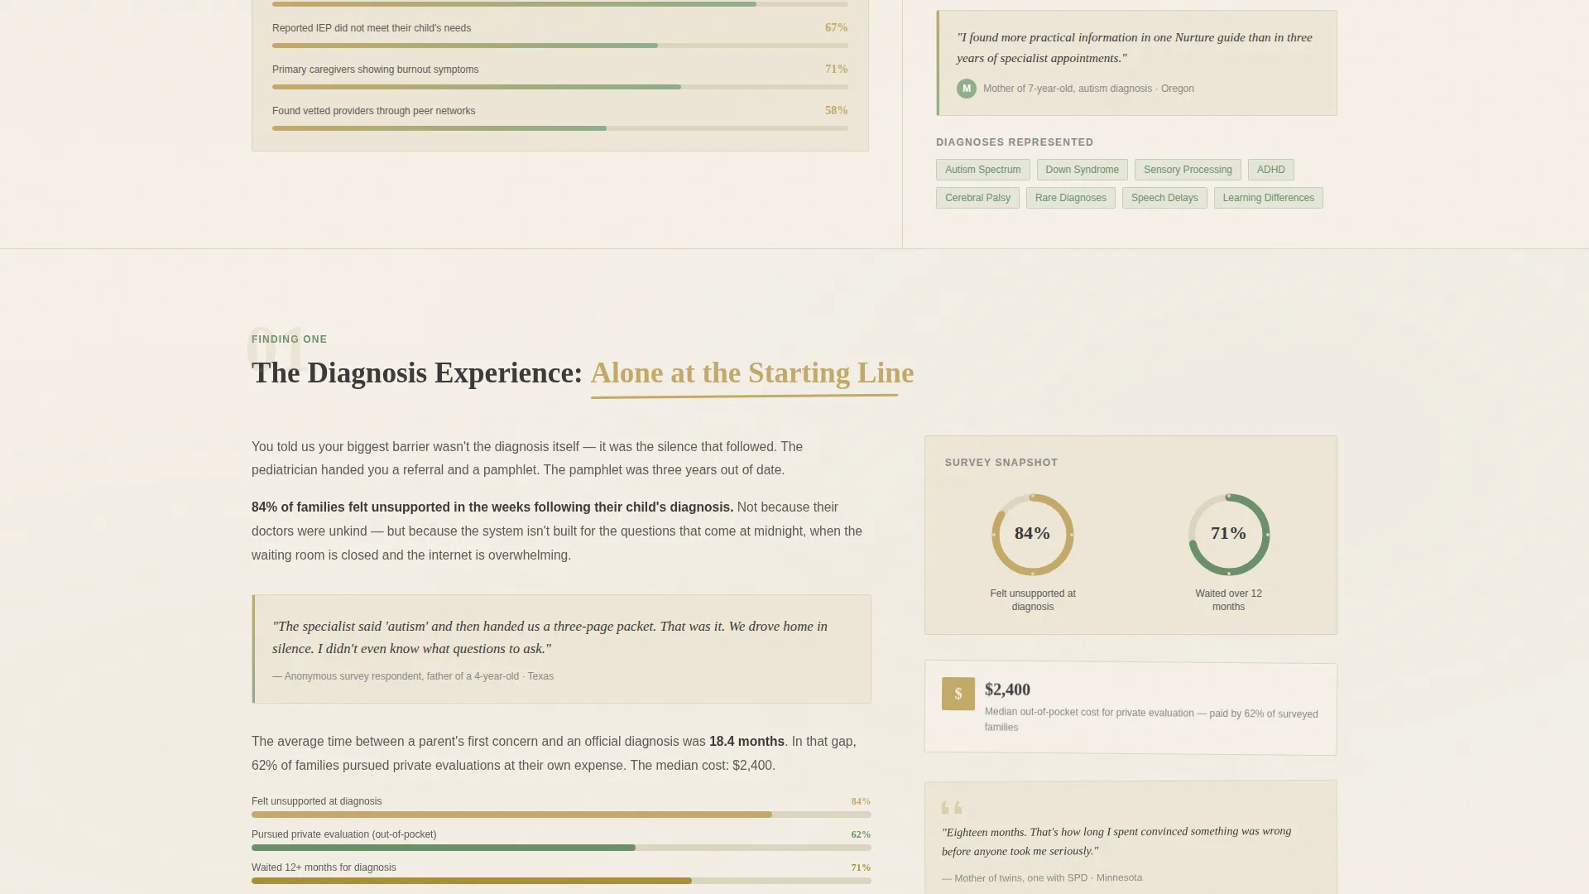1589x894 pixels.
Task: Select the Speech Delays tag
Action: tap(1164, 198)
